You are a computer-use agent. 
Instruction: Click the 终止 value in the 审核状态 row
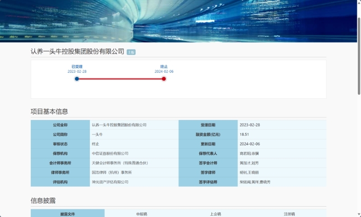pos(95,144)
